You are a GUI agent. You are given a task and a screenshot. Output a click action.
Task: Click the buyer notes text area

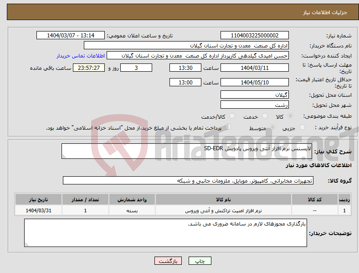tap(165, 233)
